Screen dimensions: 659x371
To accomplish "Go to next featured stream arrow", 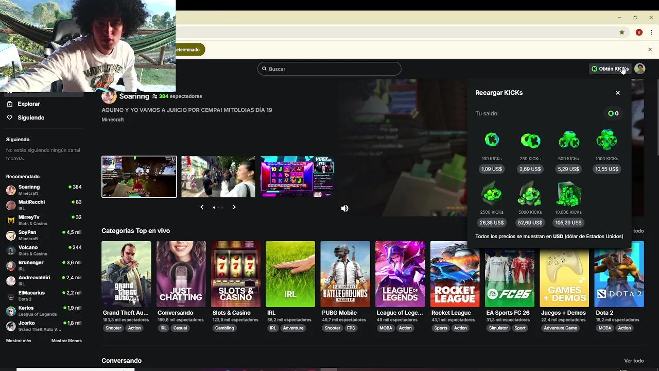I will pos(234,207).
